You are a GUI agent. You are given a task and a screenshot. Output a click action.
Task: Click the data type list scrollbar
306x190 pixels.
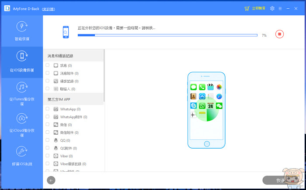click(x=104, y=75)
